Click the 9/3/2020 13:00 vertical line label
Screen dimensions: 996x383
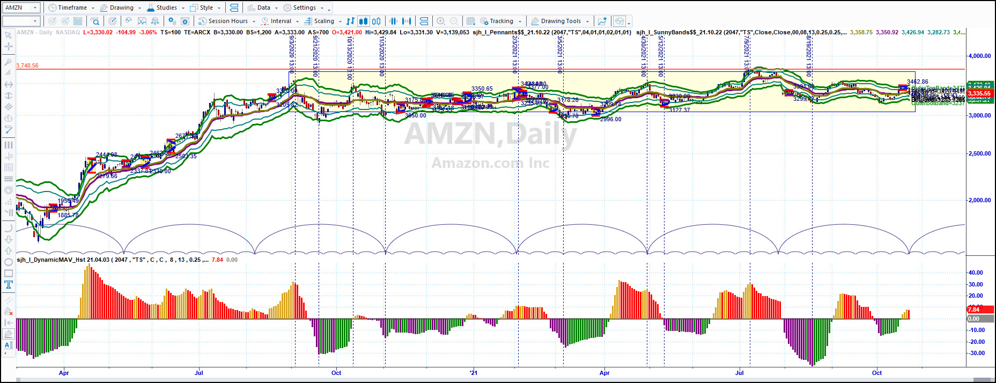tap(291, 54)
